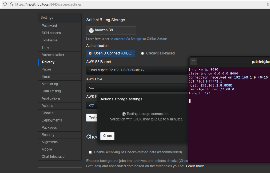
Task: Open the Chat Integration settings section
Action: click(x=60, y=157)
